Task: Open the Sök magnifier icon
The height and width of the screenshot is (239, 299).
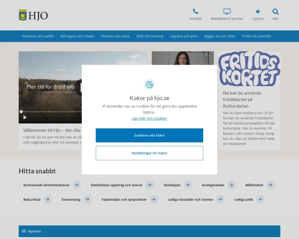Action: click(x=276, y=11)
